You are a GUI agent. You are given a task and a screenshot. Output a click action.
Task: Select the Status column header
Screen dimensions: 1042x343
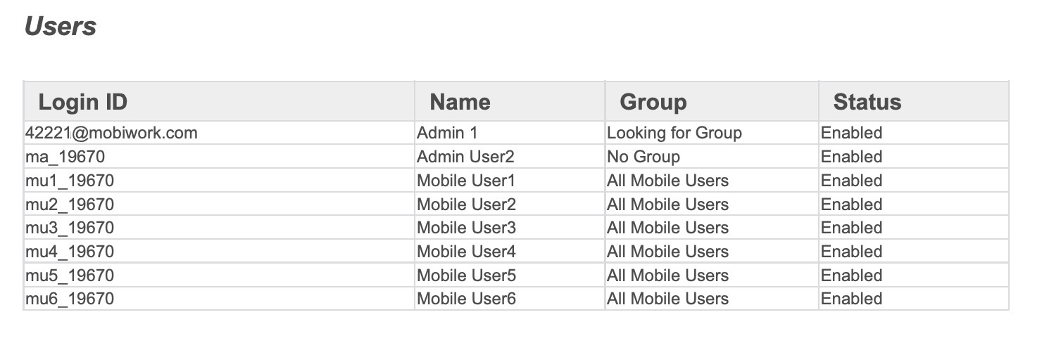point(867,102)
